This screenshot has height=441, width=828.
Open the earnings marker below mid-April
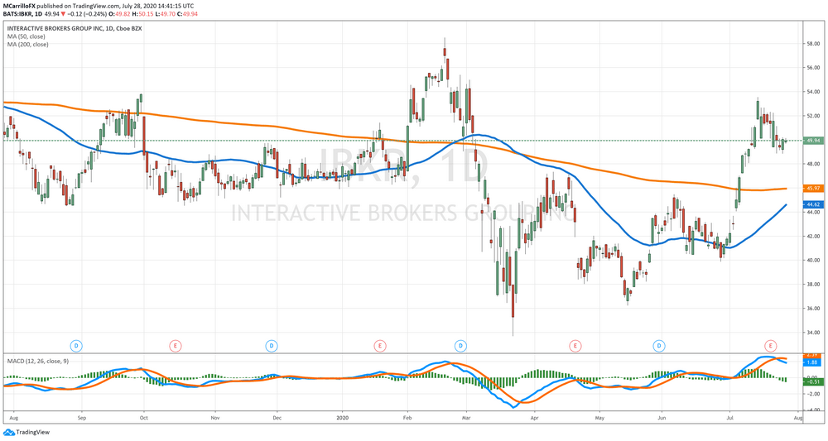pyautogui.click(x=575, y=346)
